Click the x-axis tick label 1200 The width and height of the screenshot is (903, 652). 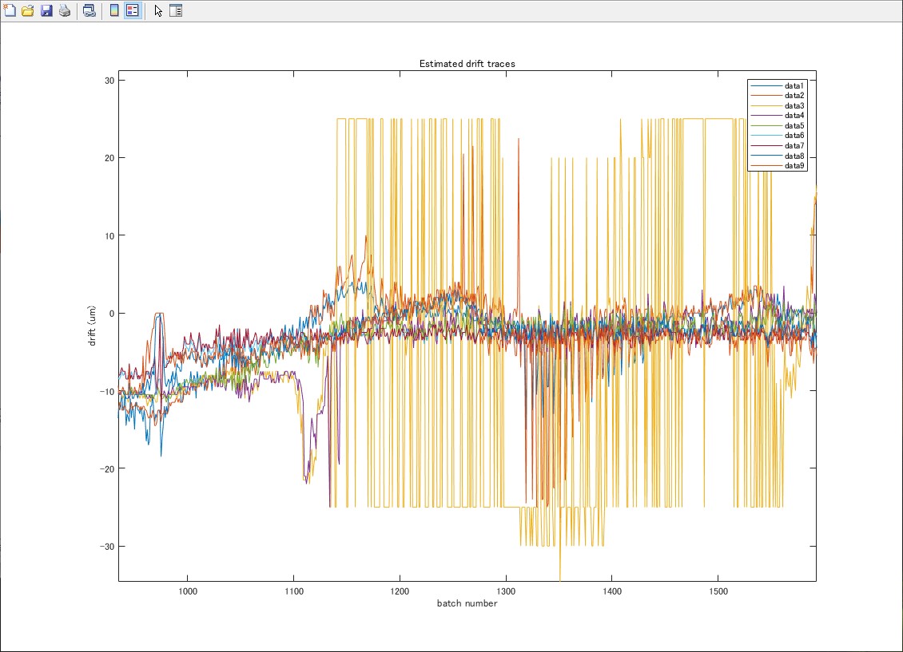click(x=400, y=591)
